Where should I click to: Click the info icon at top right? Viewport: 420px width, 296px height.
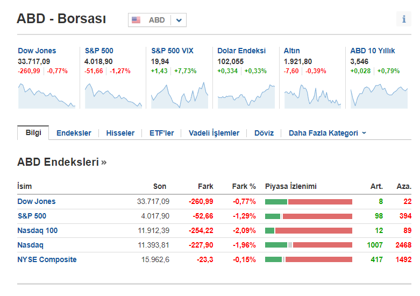pyautogui.click(x=404, y=19)
